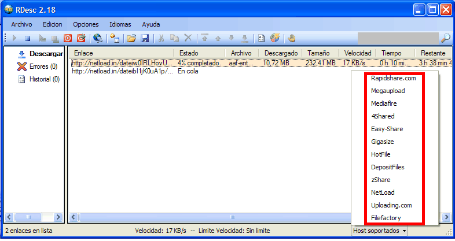Screen dimensions: 455x241
Task: Click the magnifying glass search icon
Action: pos(446,38)
